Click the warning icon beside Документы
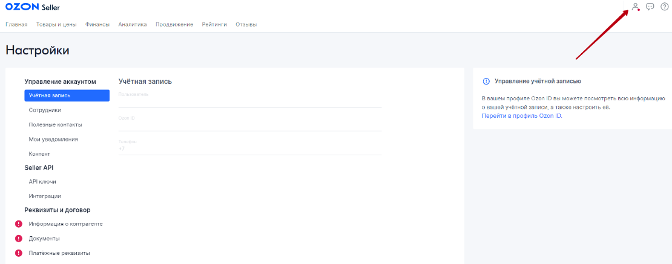Screen dimensions: 672x264 point(19,239)
